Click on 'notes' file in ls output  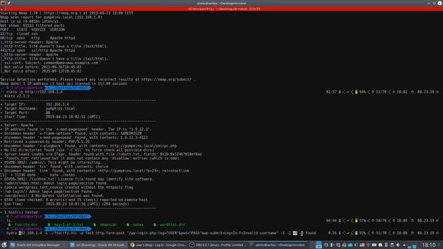138,225
